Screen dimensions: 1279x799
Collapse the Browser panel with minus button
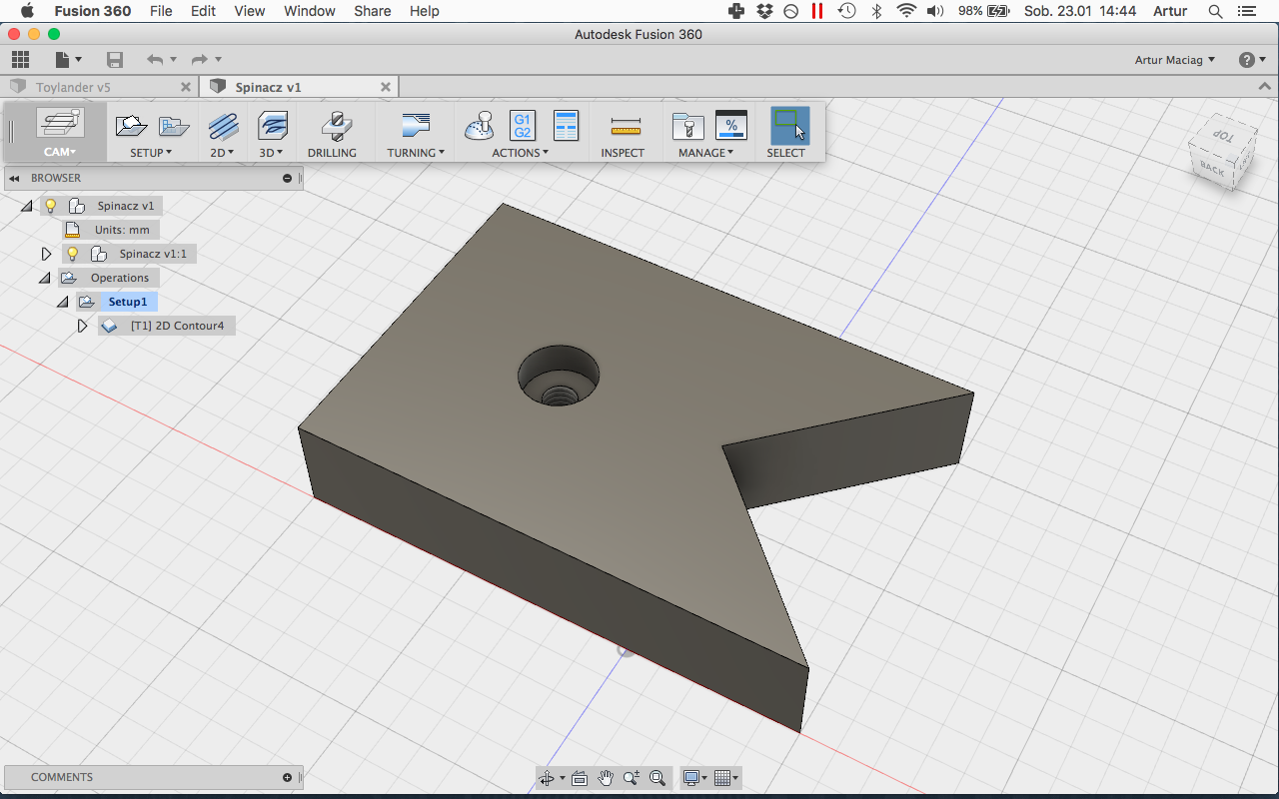[x=288, y=178]
